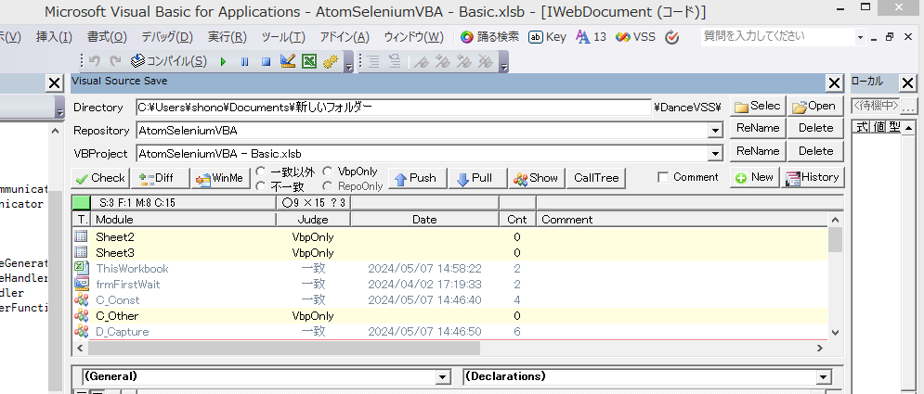This screenshot has height=394, width=924.
Task: Push modules to repository
Action: pos(416,178)
